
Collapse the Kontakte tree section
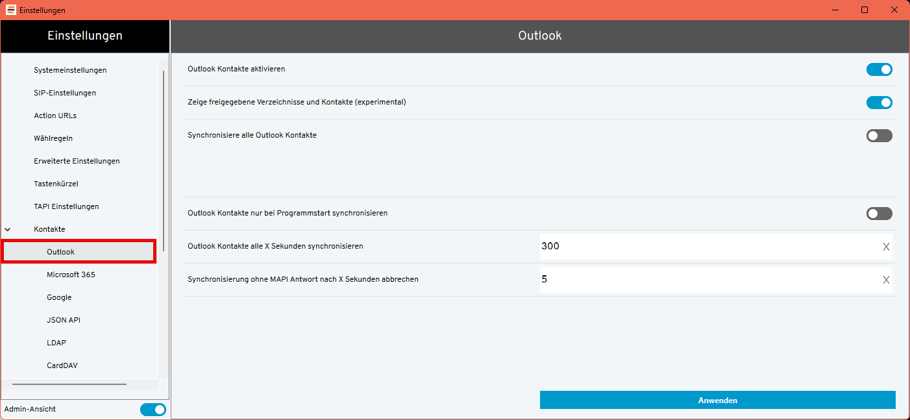click(x=8, y=229)
